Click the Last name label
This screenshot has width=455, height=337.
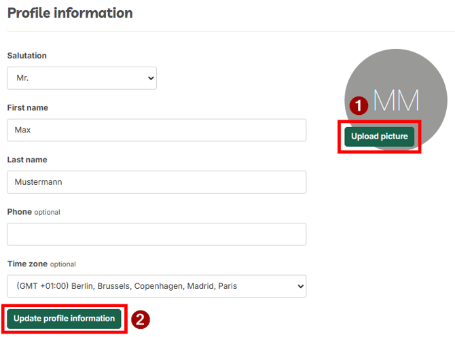click(x=27, y=160)
